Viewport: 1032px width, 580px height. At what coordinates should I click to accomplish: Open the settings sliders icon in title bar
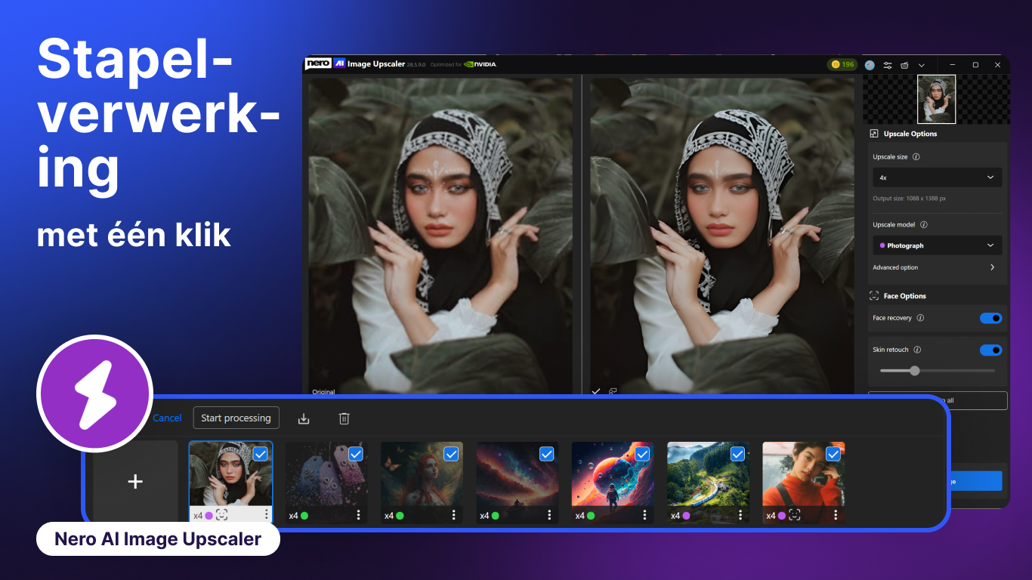point(888,65)
